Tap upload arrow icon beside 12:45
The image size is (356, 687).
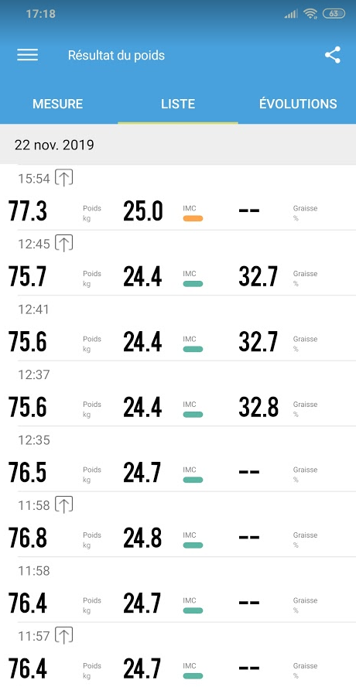point(64,243)
